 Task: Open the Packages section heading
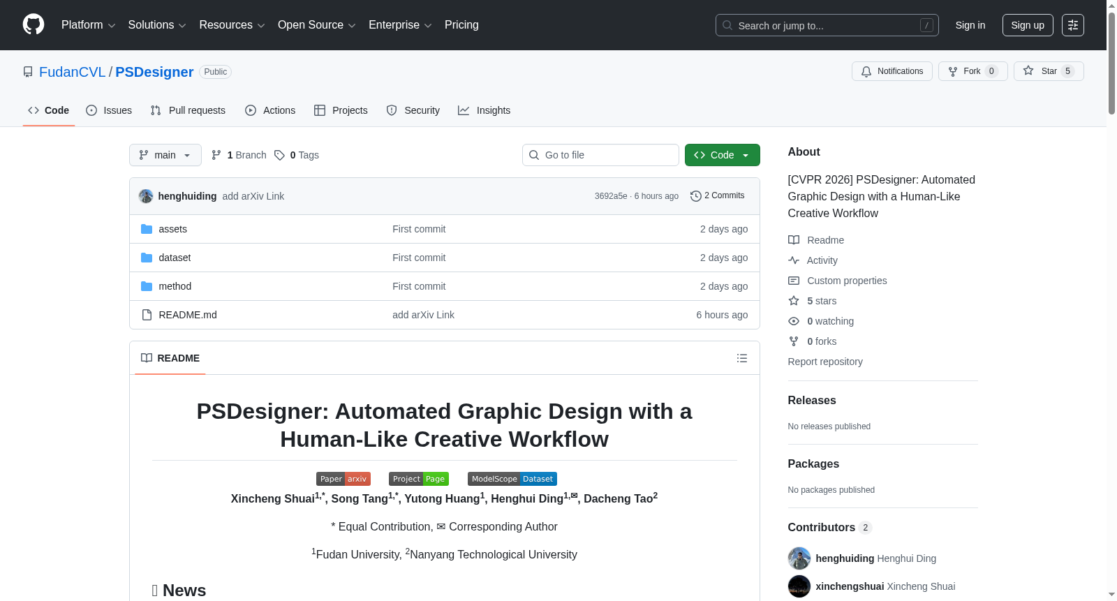(813, 463)
